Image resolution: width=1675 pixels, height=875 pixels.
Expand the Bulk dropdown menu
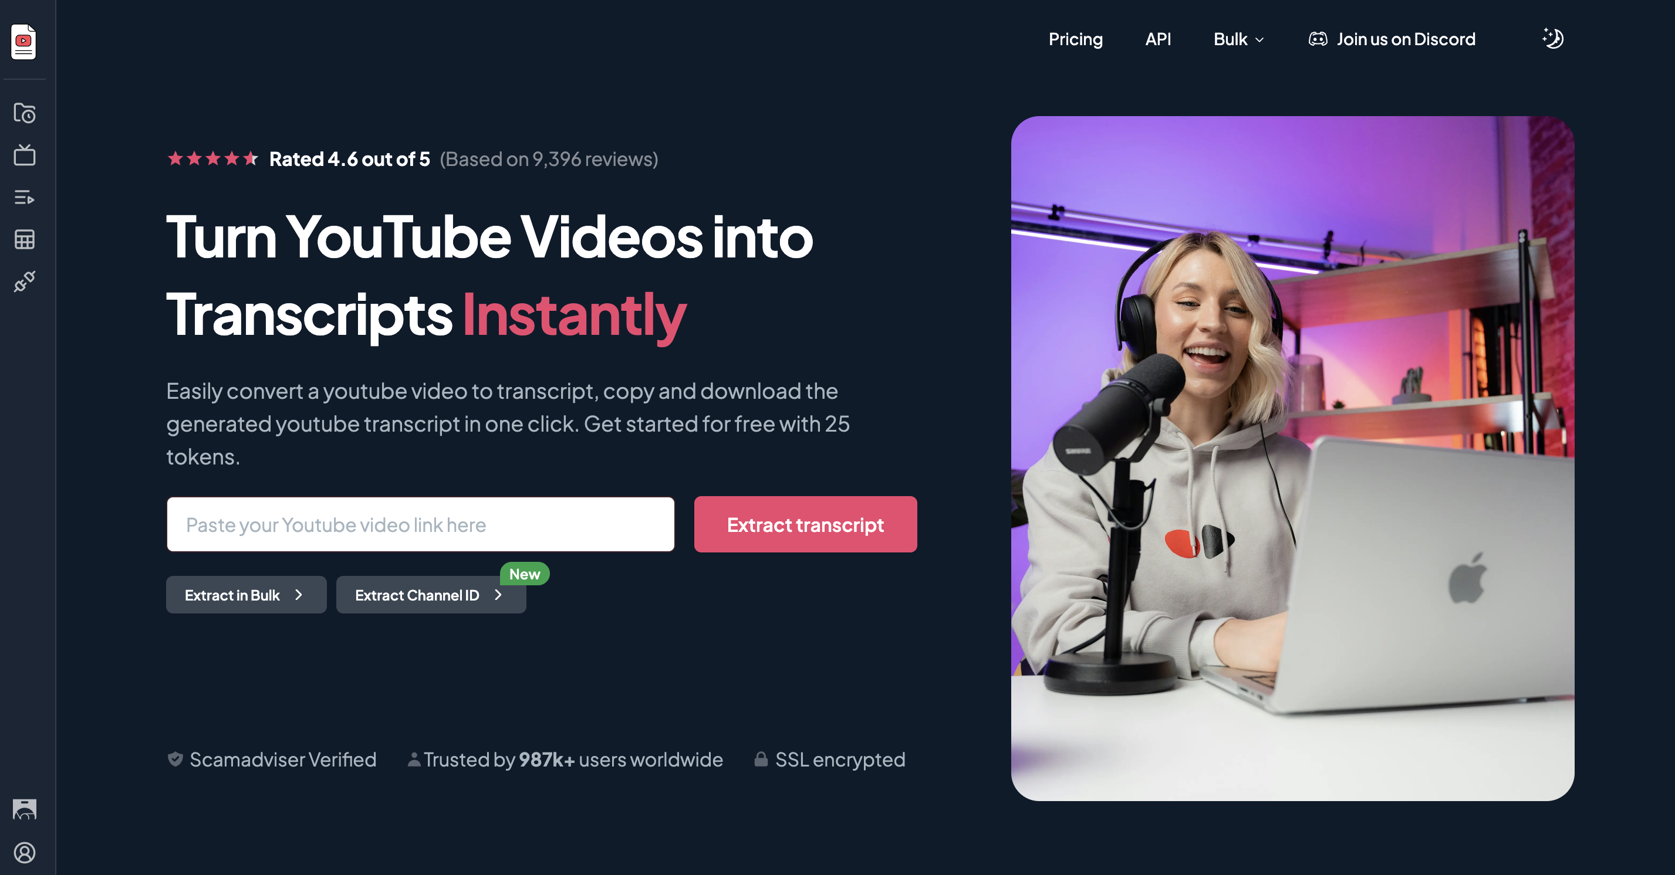tap(1239, 40)
